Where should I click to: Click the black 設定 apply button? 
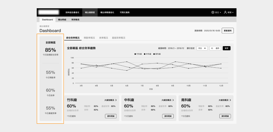(x=227, y=48)
